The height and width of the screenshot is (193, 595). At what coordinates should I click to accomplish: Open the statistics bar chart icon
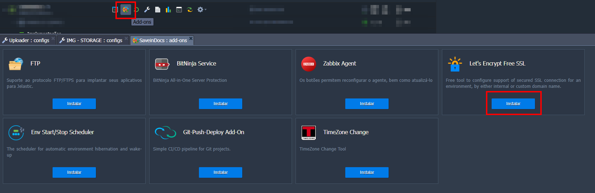click(x=168, y=10)
